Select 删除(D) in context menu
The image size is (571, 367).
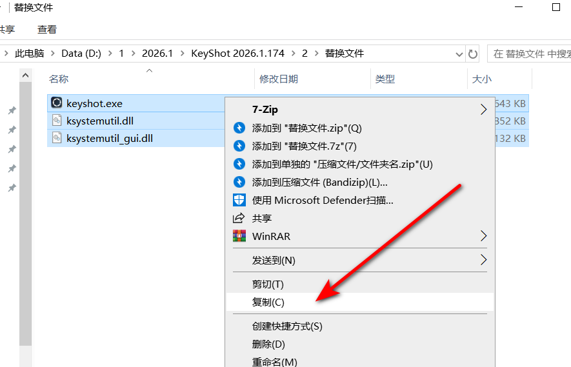(360, 344)
